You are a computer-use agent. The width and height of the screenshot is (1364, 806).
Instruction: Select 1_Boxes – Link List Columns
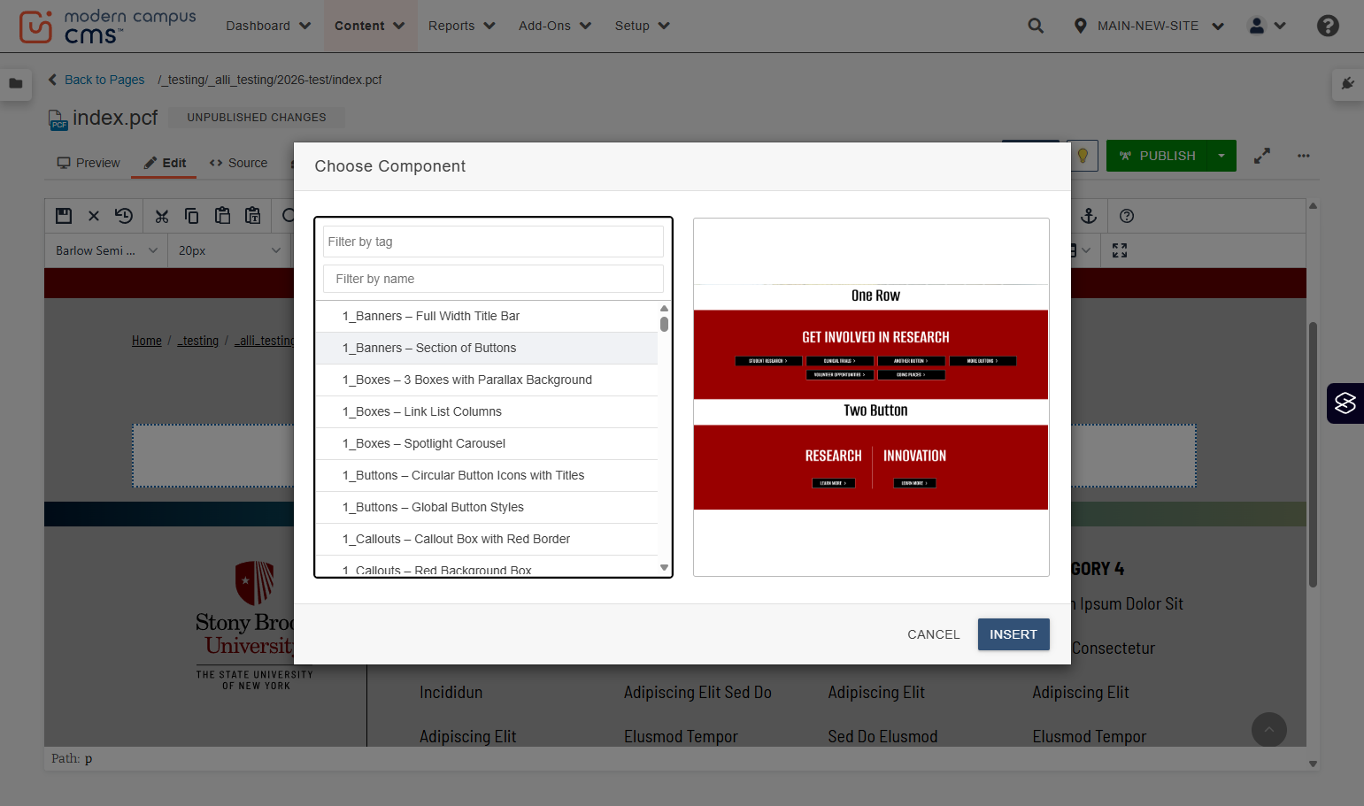point(487,411)
